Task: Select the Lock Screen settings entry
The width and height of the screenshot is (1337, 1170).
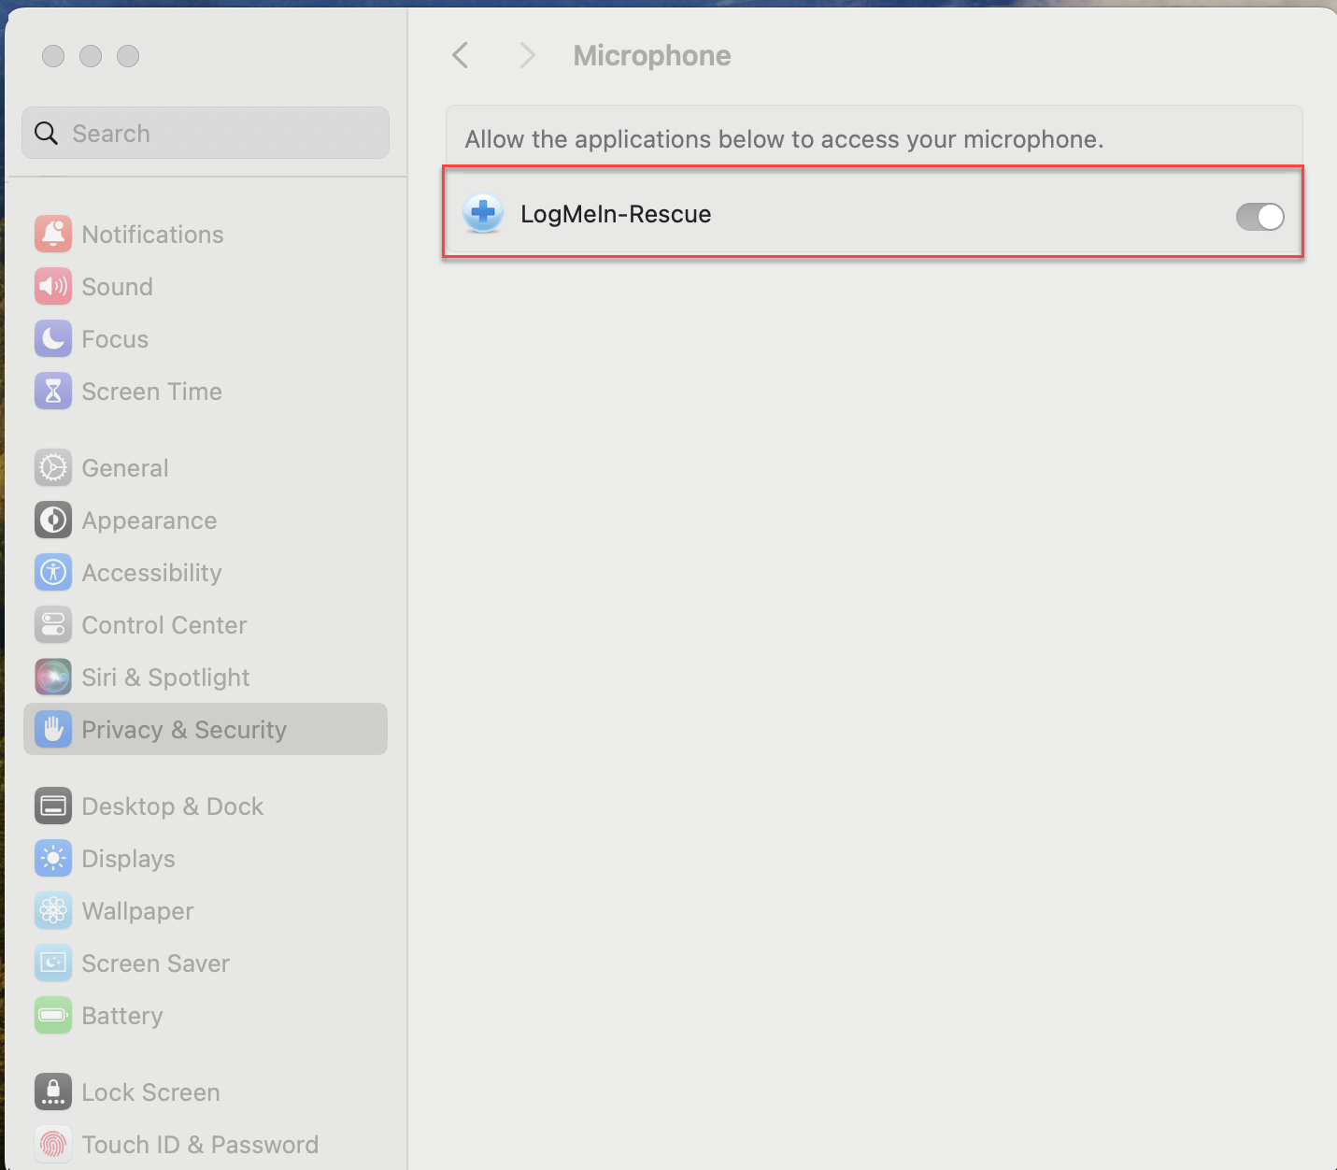Action: [150, 1092]
